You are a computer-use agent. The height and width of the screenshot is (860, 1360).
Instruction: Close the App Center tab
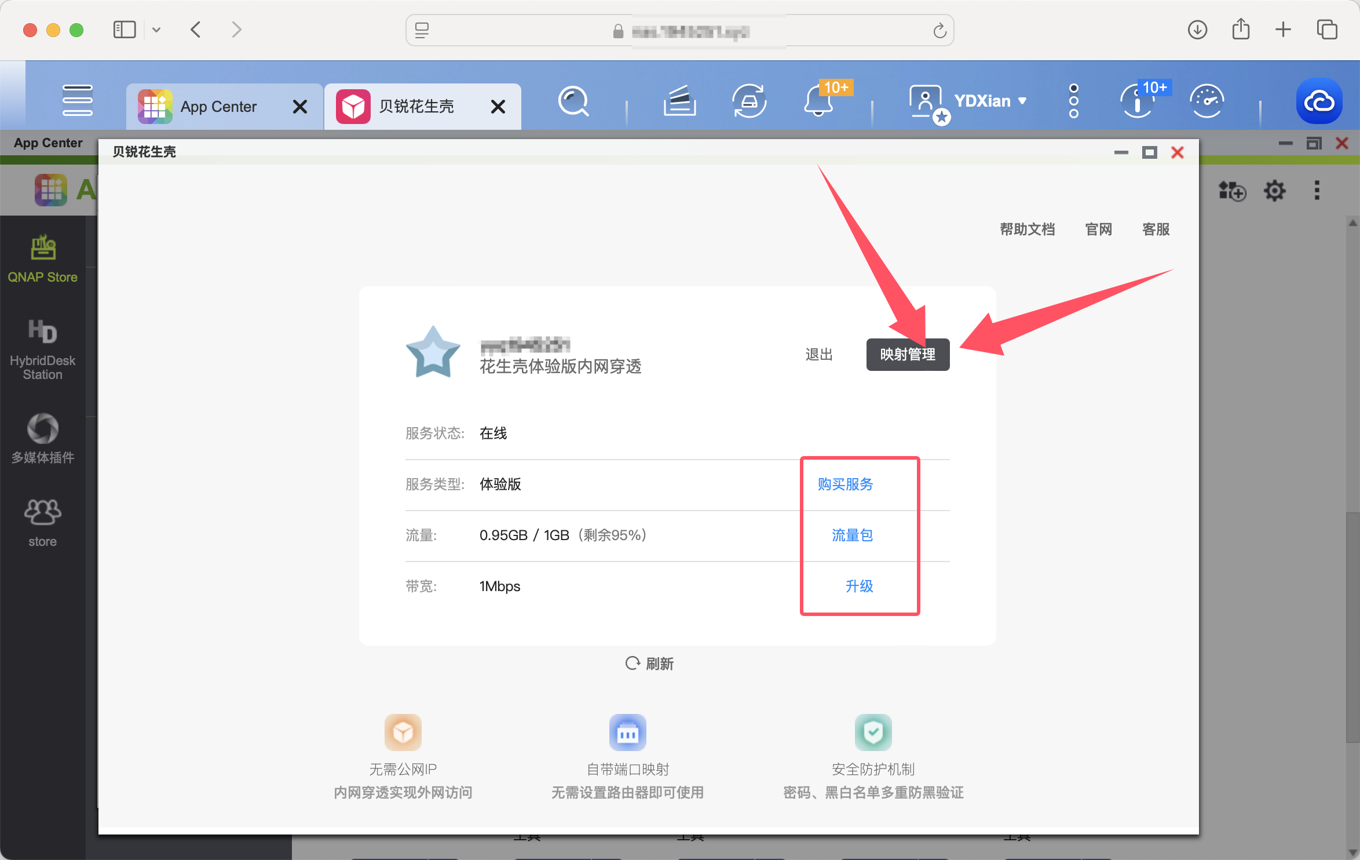[299, 107]
